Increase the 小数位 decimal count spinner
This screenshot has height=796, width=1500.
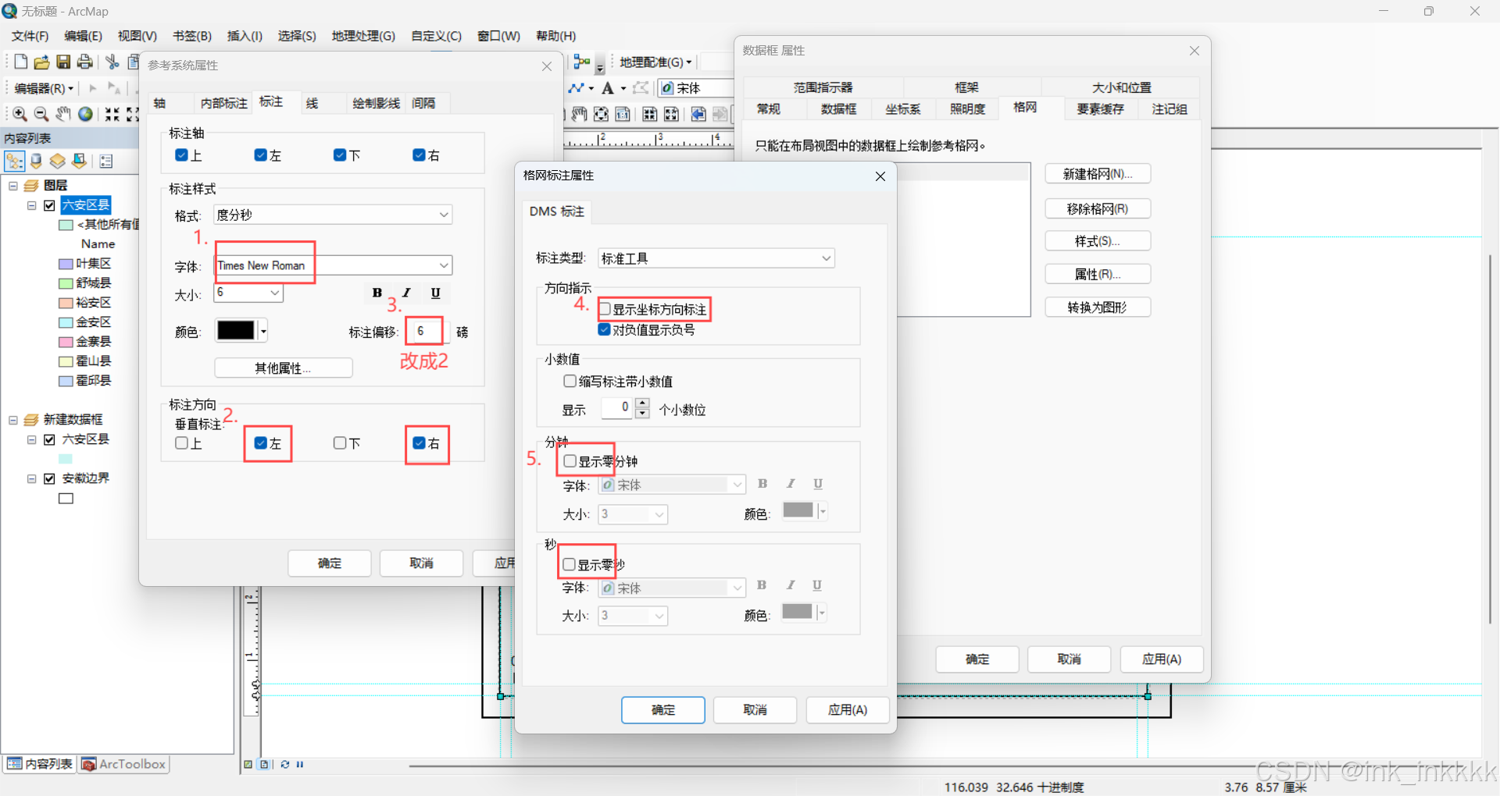point(642,403)
